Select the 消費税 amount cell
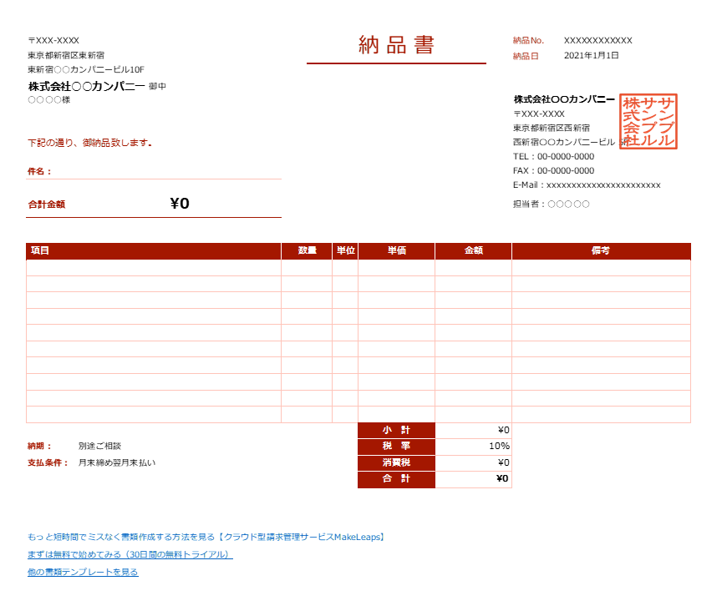717x601 pixels. pyautogui.click(x=473, y=462)
